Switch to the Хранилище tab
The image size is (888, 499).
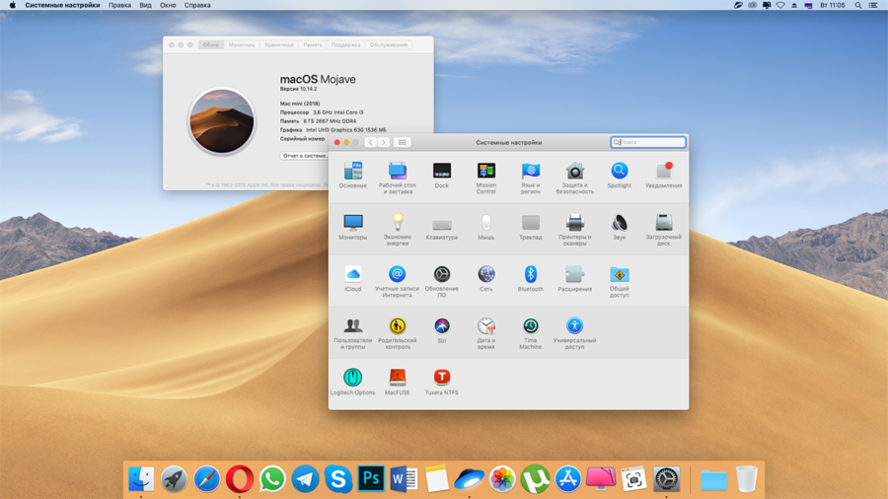279,44
